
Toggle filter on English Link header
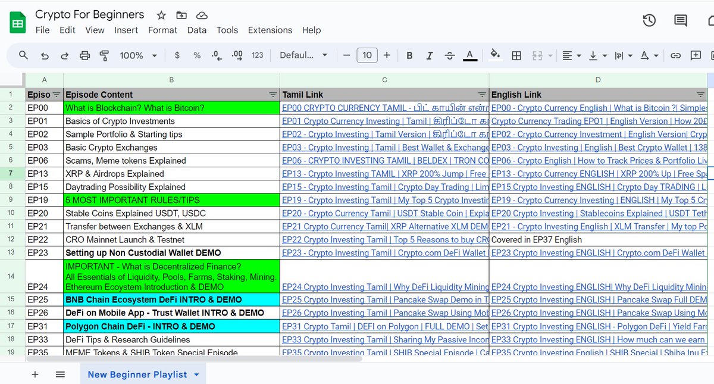700,95
